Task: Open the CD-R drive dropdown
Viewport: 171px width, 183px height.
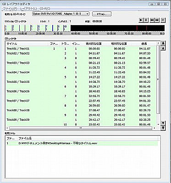Action: click(x=61, y=14)
